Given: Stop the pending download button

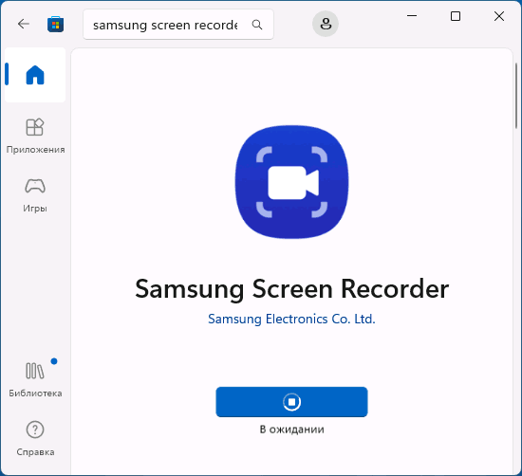Looking at the screenshot, I should pyautogui.click(x=291, y=402).
